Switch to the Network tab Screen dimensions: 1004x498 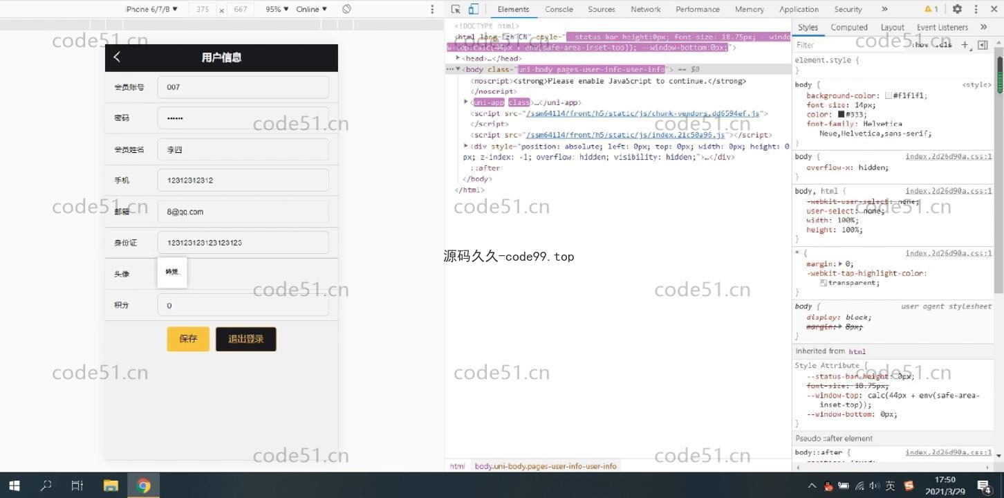pyautogui.click(x=645, y=9)
